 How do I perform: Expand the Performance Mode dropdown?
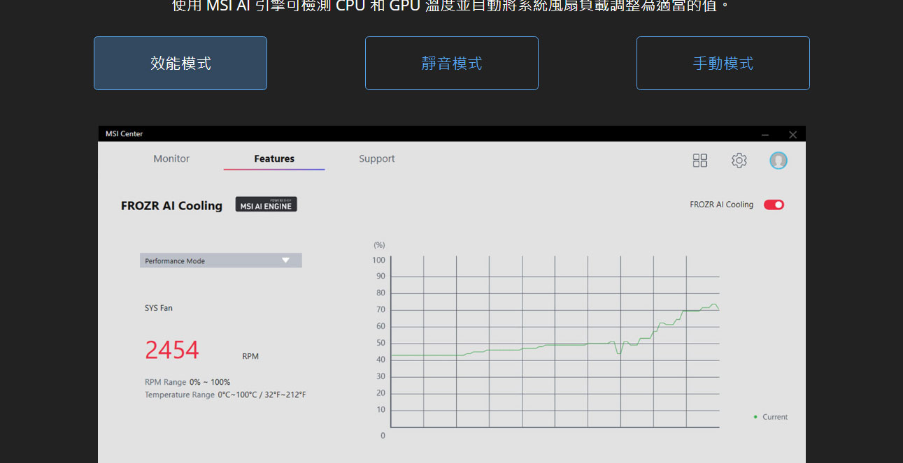221,260
